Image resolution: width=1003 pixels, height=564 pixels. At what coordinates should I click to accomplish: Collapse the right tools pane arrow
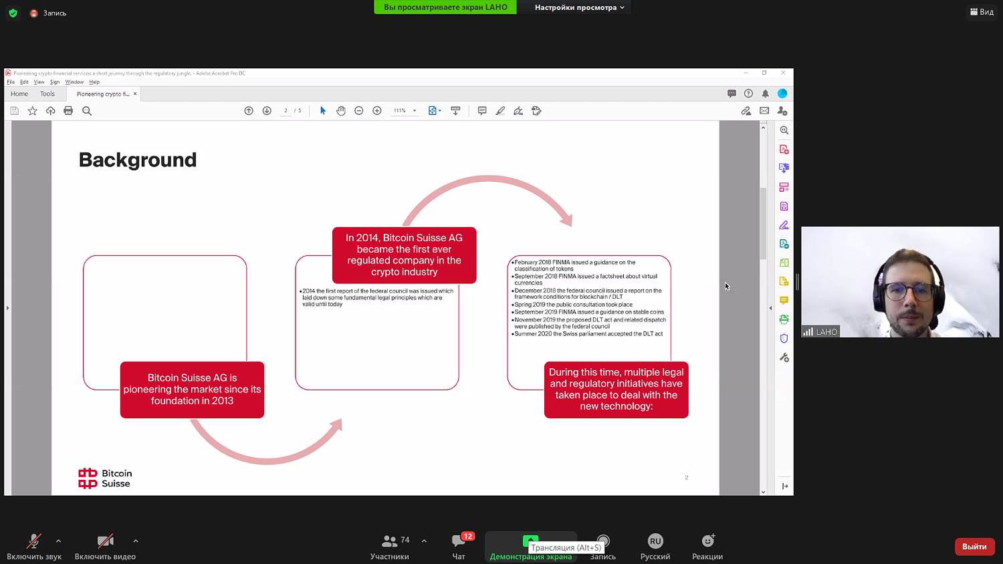click(x=785, y=486)
